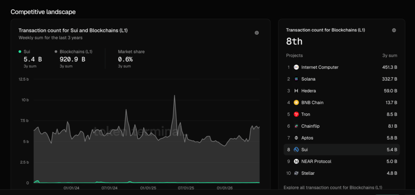Open Tron project row
The width and height of the screenshot is (415, 195).
pos(342,114)
